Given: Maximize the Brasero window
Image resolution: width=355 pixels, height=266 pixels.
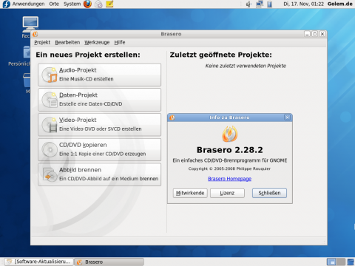Looking at the screenshot, I should click(x=315, y=34).
